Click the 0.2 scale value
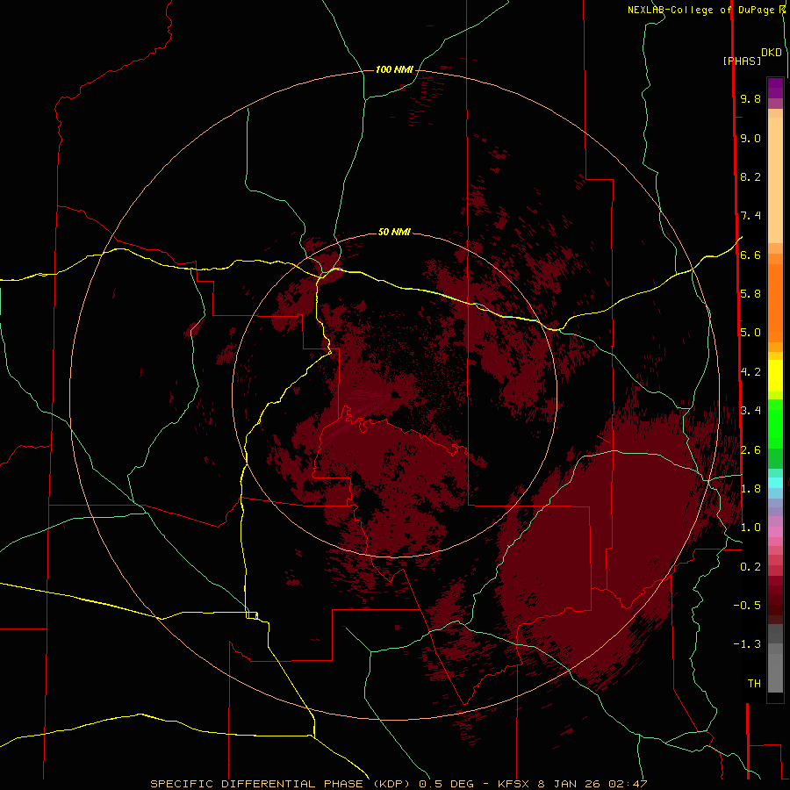 (x=750, y=567)
